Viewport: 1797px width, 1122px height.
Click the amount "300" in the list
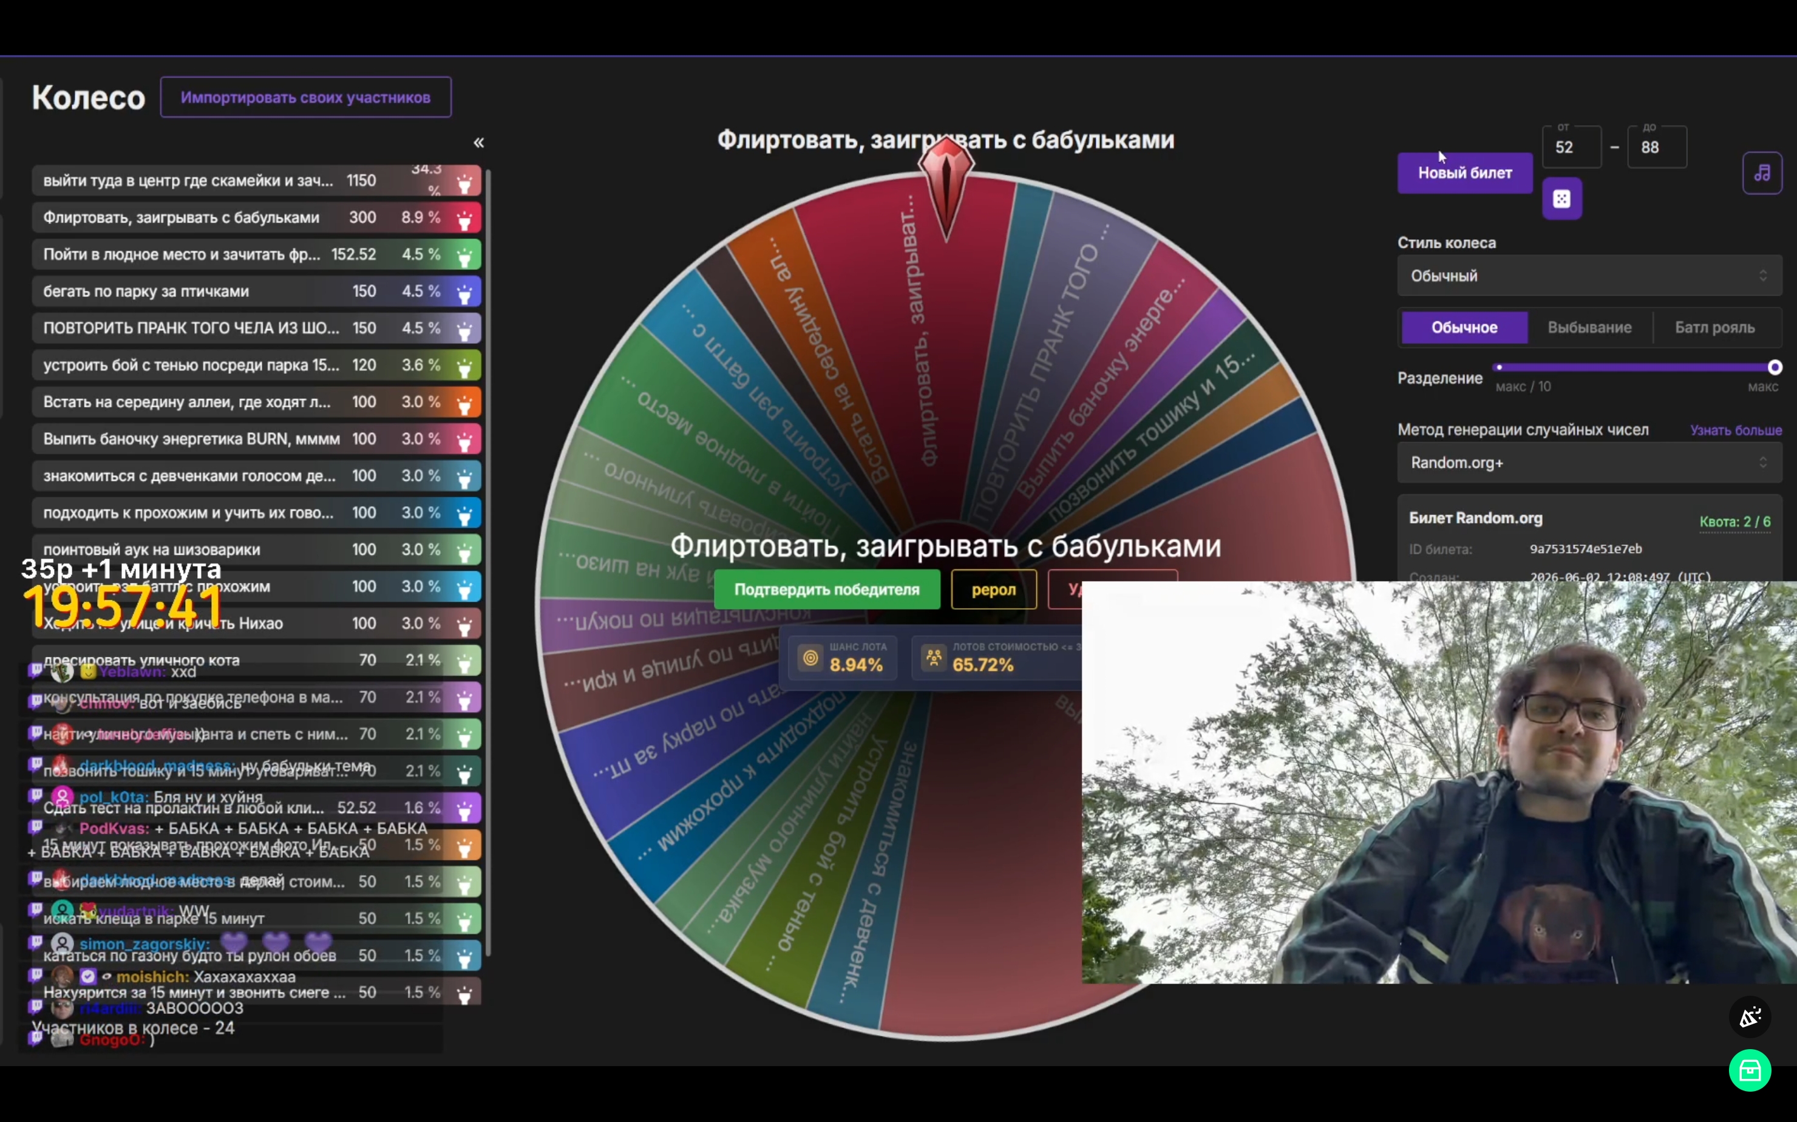(x=363, y=217)
